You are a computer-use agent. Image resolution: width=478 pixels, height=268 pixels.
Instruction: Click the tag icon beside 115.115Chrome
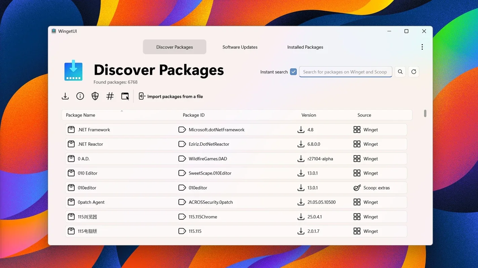tap(182, 217)
